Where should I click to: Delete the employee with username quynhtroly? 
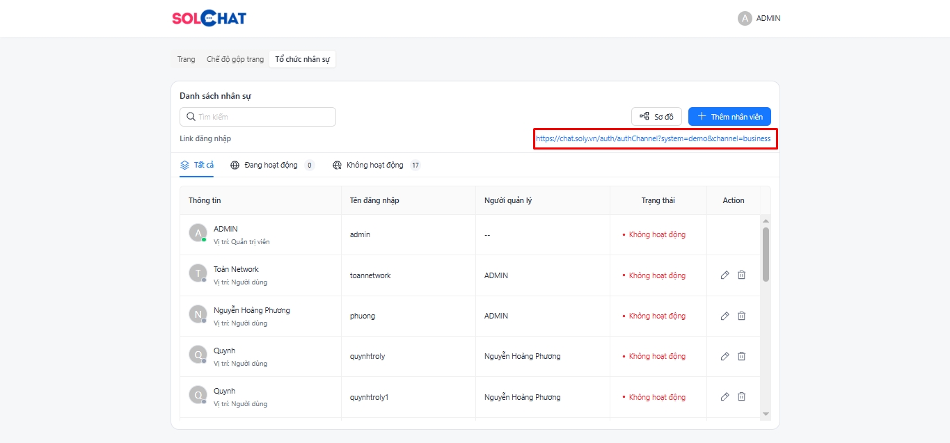coord(741,356)
